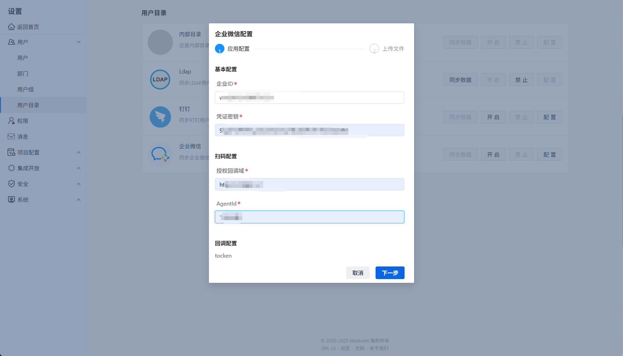Click the 系统 monitor icon
Viewport: 623px width, 356px height.
point(11,200)
